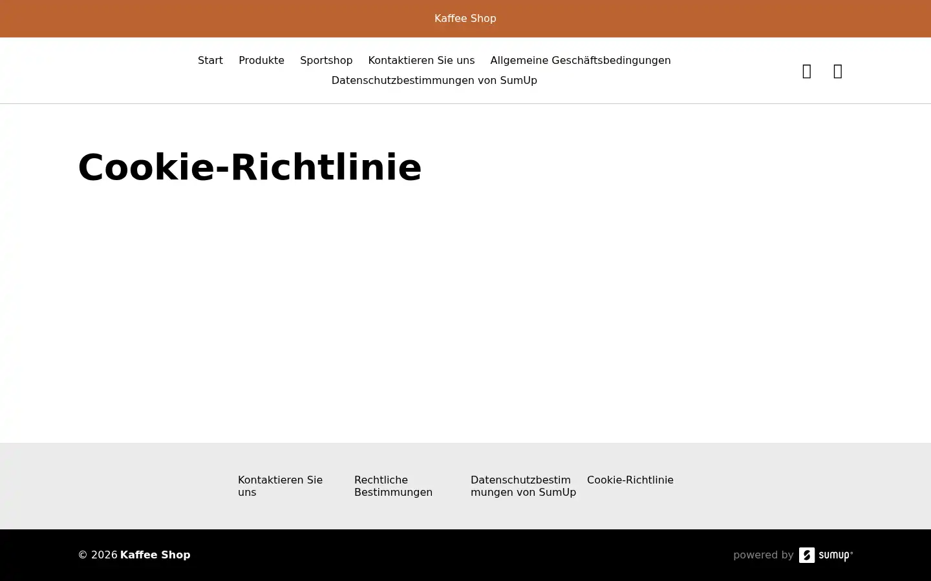Open the Sportshop menu item
The height and width of the screenshot is (581, 931).
click(x=326, y=60)
